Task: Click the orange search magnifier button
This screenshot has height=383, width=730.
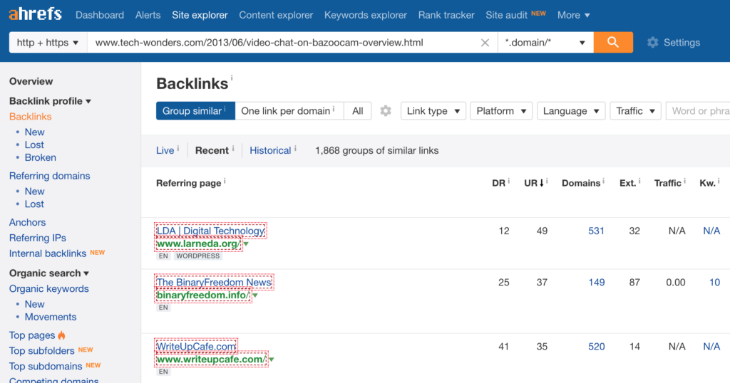Action: point(613,42)
